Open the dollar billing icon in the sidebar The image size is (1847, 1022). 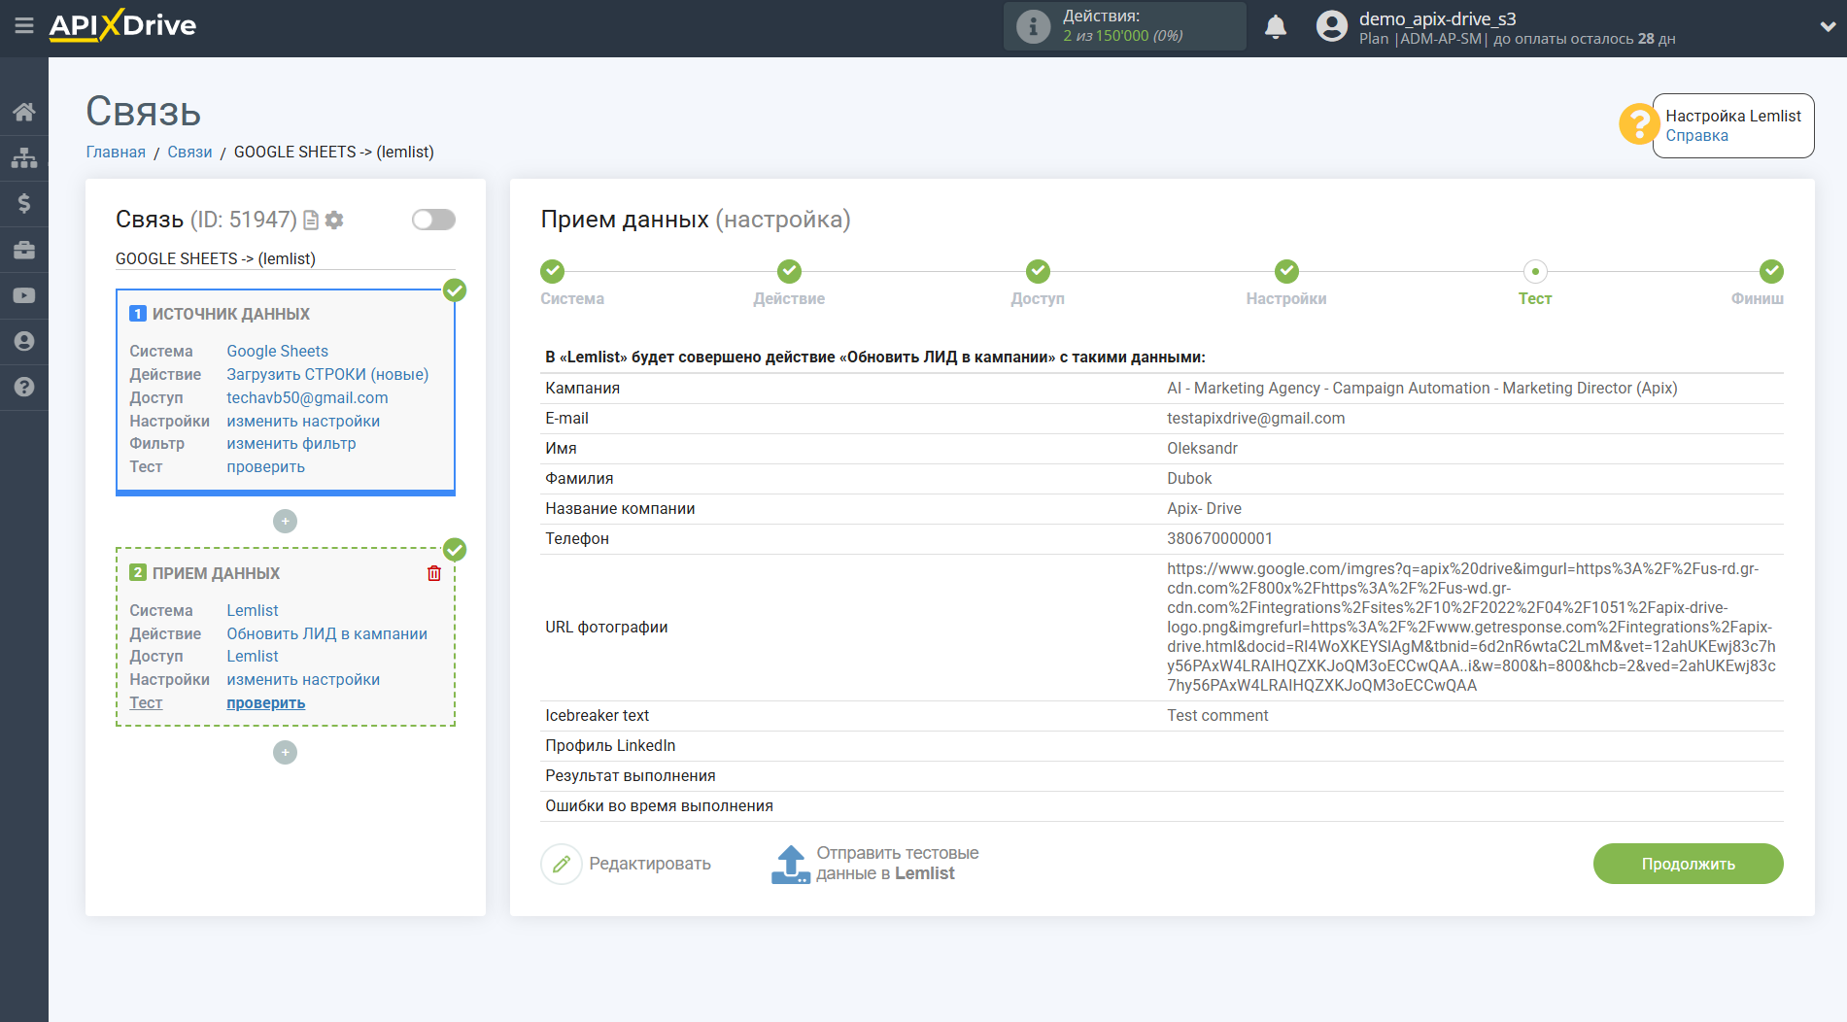[x=24, y=203]
